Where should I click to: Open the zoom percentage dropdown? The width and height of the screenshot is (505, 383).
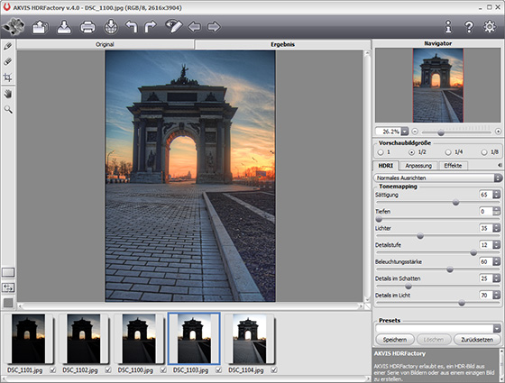(x=405, y=132)
